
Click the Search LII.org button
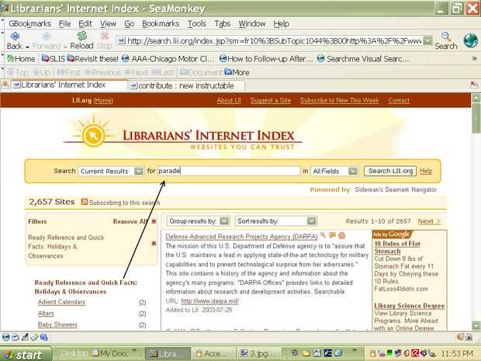[x=390, y=171]
